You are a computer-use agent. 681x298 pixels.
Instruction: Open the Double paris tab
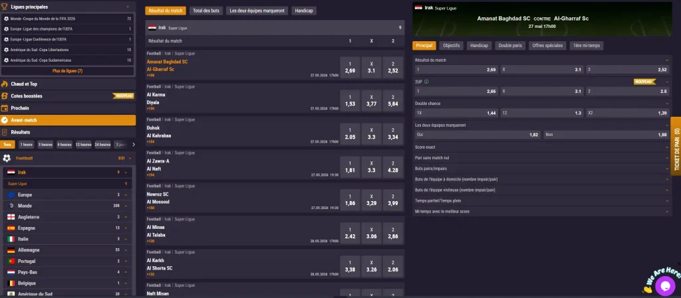(x=510, y=46)
